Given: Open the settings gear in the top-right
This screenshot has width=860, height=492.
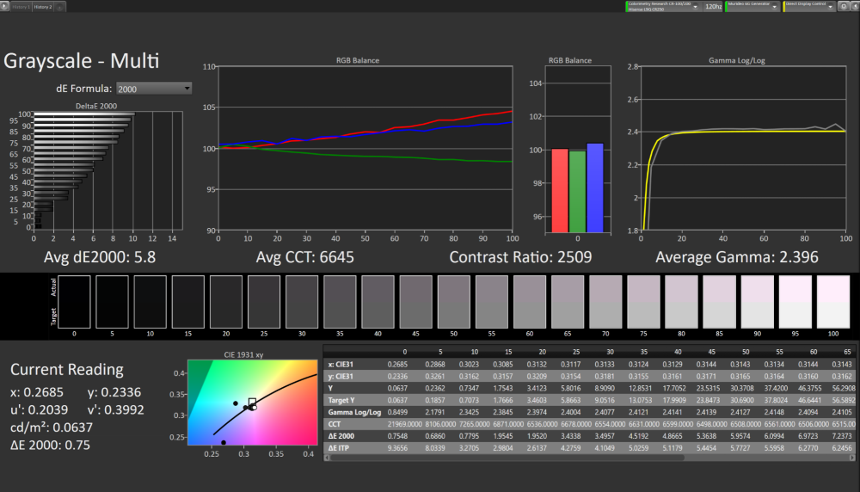Looking at the screenshot, I should click(x=844, y=7).
